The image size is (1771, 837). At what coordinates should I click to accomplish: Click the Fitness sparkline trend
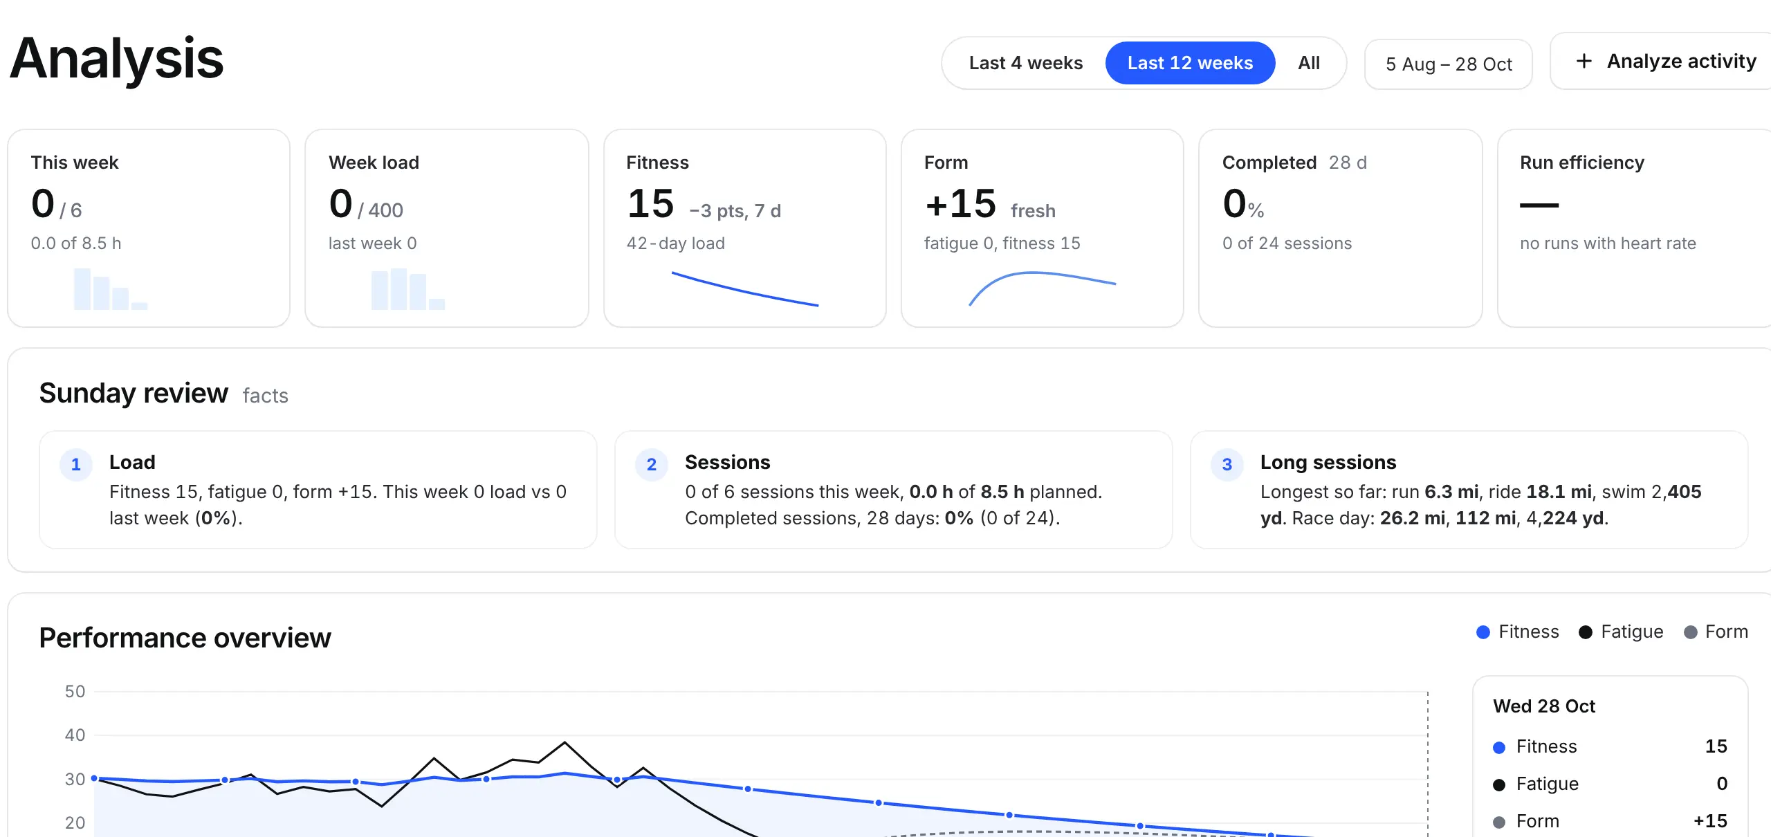coord(745,288)
